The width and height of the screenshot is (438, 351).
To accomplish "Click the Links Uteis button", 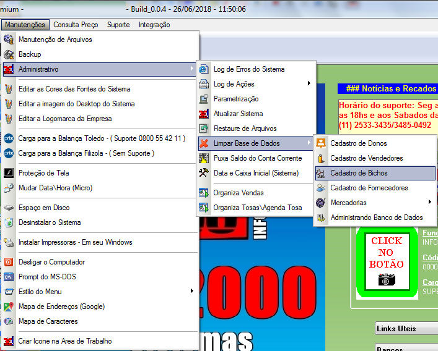I will (406, 329).
